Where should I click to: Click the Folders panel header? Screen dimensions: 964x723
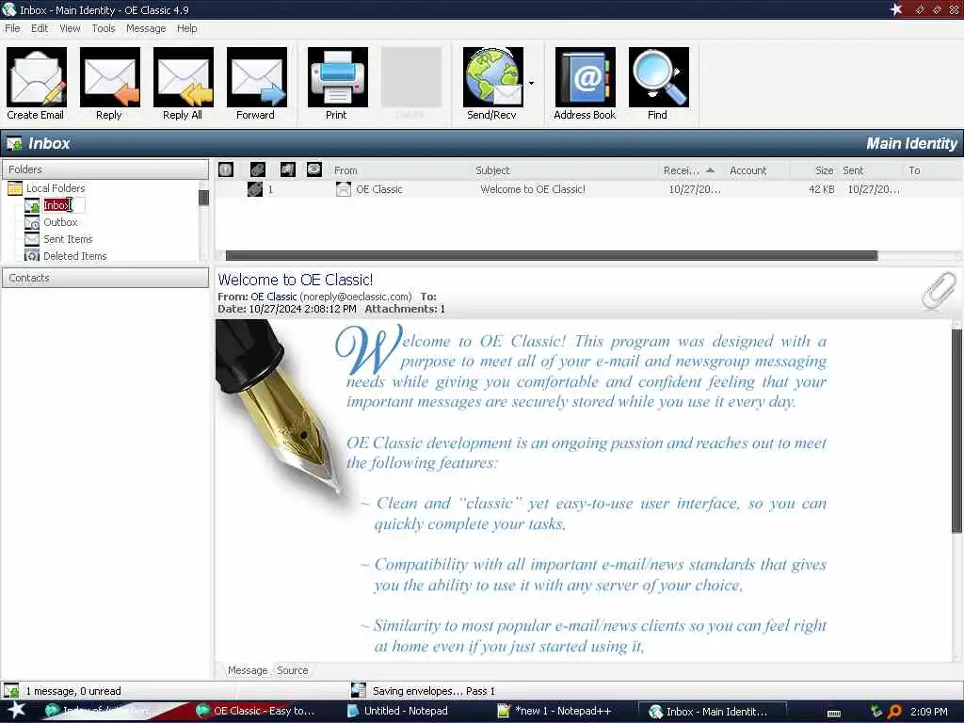105,169
